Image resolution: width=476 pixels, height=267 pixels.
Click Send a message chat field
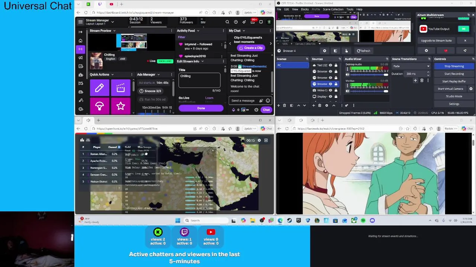pyautogui.click(x=245, y=100)
